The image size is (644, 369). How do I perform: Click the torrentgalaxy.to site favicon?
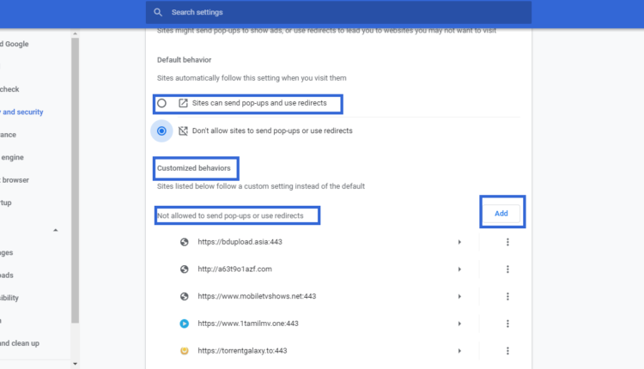(x=185, y=351)
